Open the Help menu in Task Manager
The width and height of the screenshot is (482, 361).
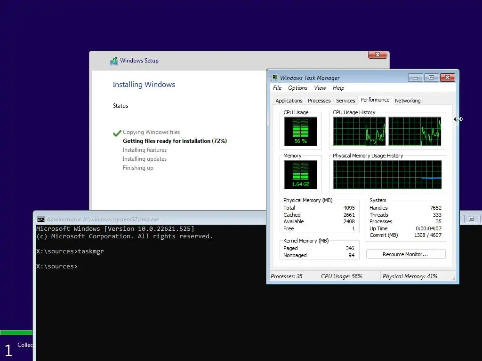point(338,88)
